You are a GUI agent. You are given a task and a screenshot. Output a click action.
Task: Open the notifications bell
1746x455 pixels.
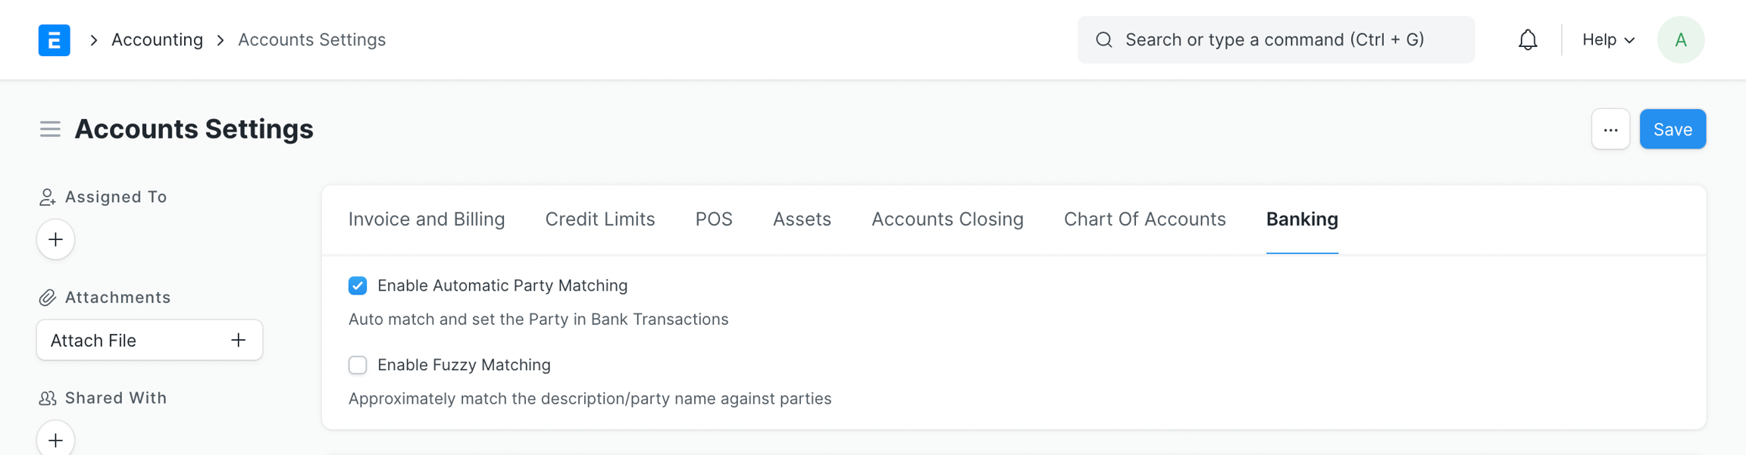pyautogui.click(x=1528, y=40)
